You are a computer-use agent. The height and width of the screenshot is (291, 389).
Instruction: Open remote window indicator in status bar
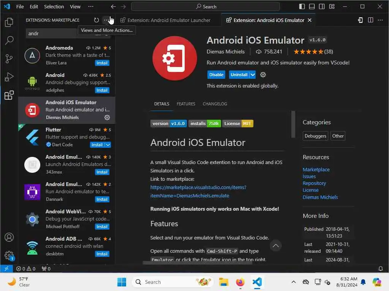pyautogui.click(x=6, y=269)
